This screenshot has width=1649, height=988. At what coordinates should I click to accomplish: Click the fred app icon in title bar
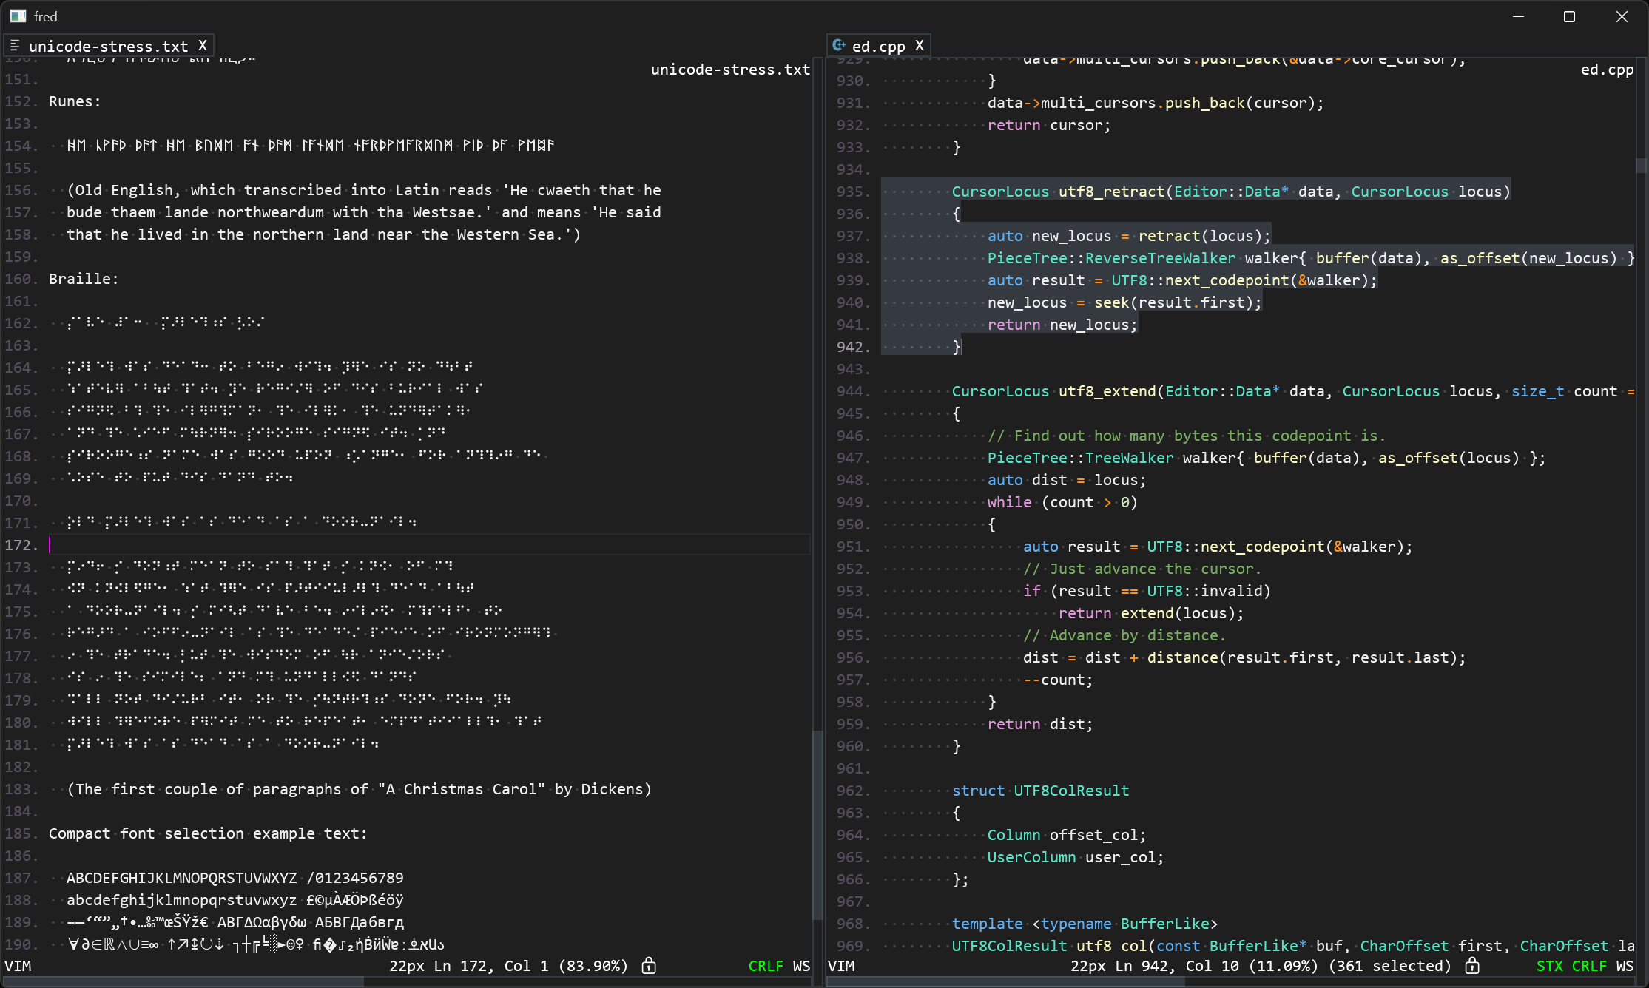point(18,16)
